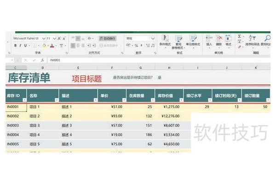276x184 pixels.
Task: Click the accounting number format icon
Action: click(128, 46)
